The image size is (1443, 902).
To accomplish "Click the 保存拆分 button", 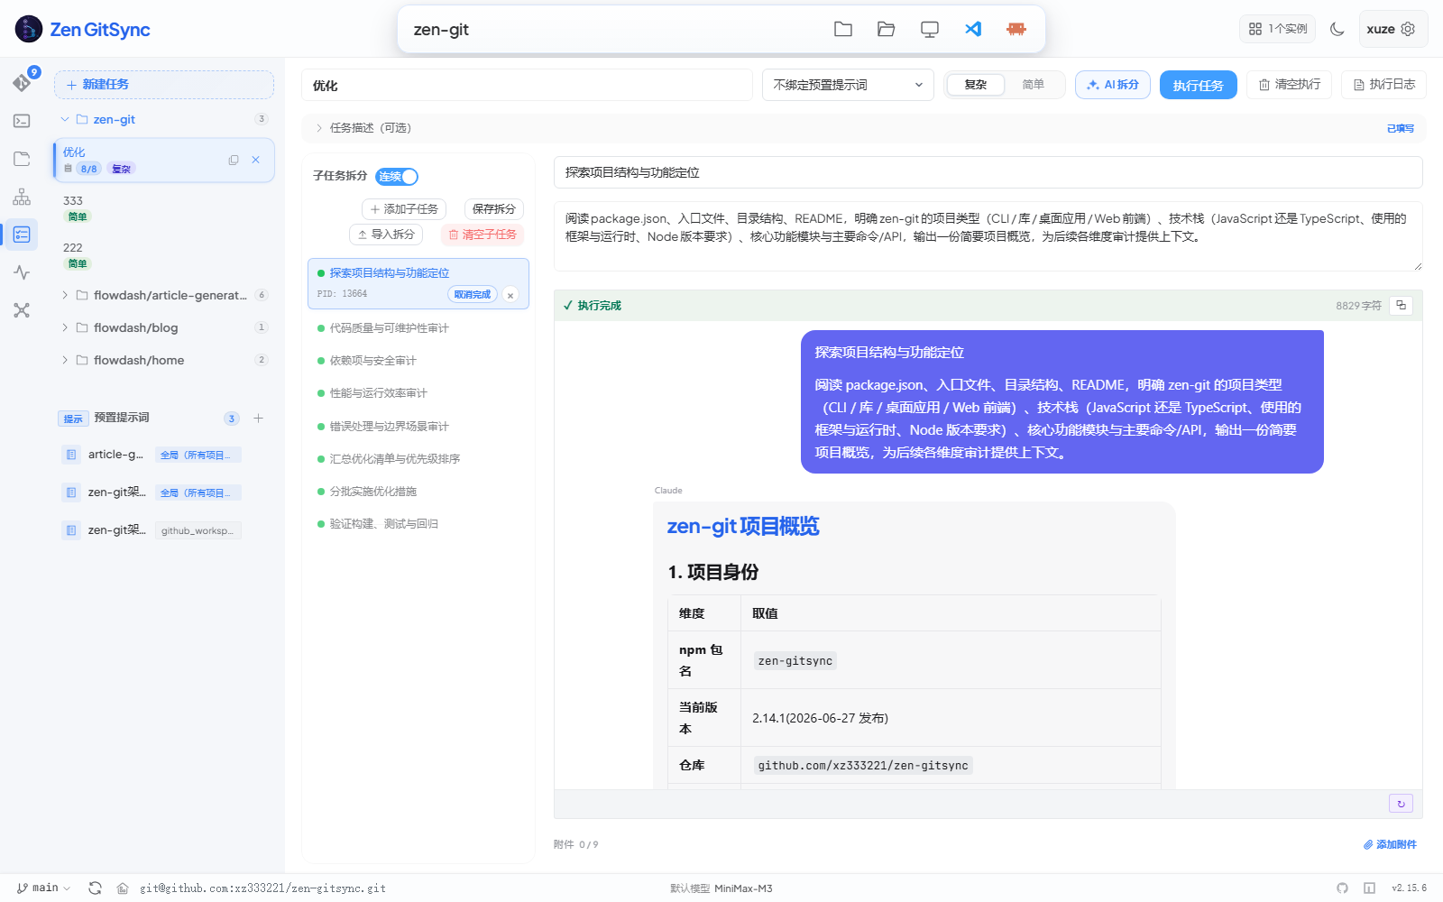I will [494, 209].
